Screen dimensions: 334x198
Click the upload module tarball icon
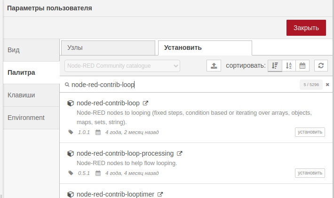214,66
